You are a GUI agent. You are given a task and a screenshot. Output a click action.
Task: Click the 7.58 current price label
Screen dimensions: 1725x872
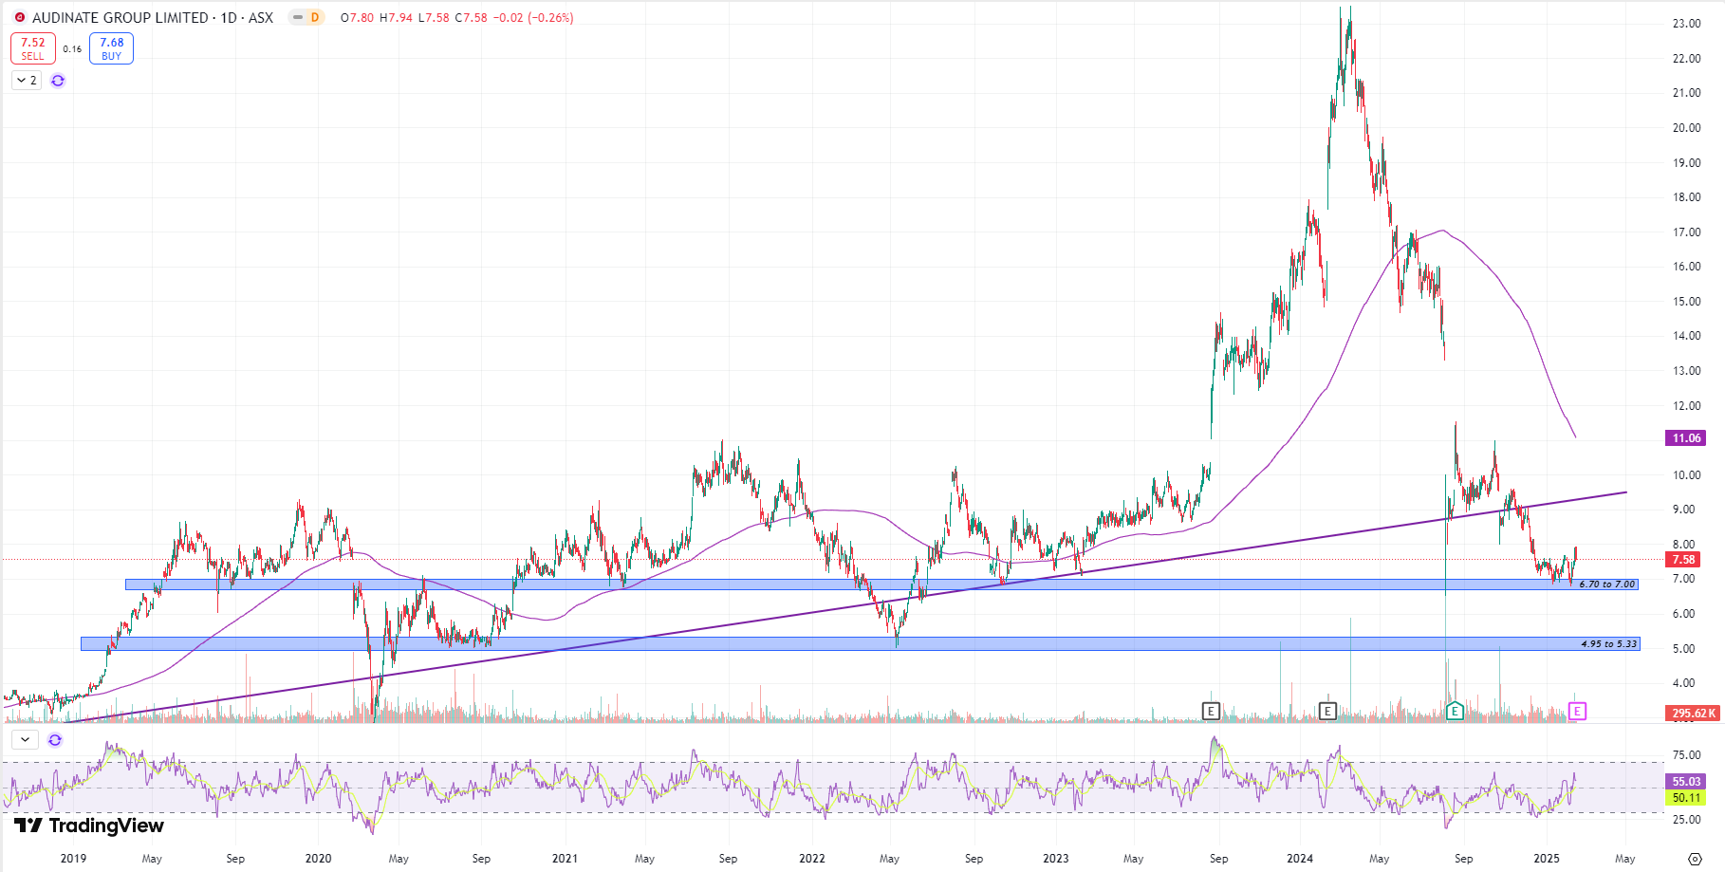tap(1684, 560)
